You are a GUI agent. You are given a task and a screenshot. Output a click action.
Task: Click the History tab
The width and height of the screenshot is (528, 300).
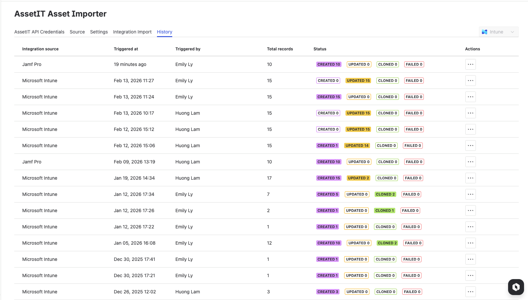(164, 32)
